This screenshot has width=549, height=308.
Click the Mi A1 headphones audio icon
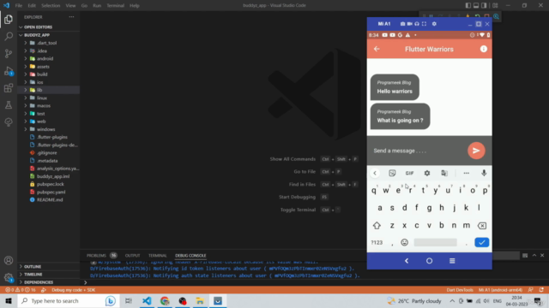[x=417, y=24]
